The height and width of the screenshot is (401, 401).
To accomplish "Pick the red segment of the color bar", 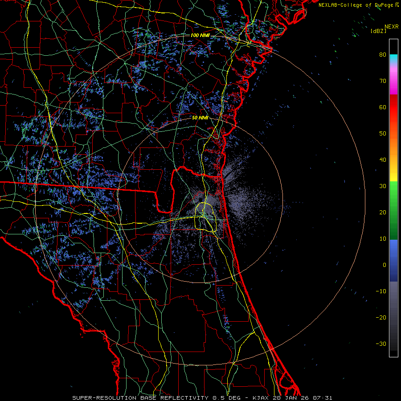I will [x=393, y=107].
